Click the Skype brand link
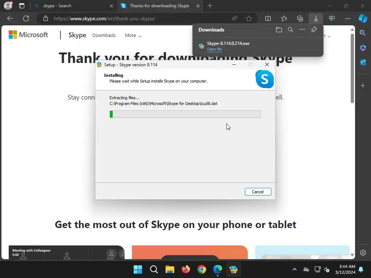Viewport: 371px width, 278px height. click(x=77, y=35)
